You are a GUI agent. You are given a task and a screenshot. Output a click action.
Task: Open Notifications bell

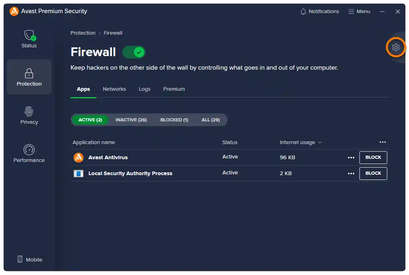320,12
